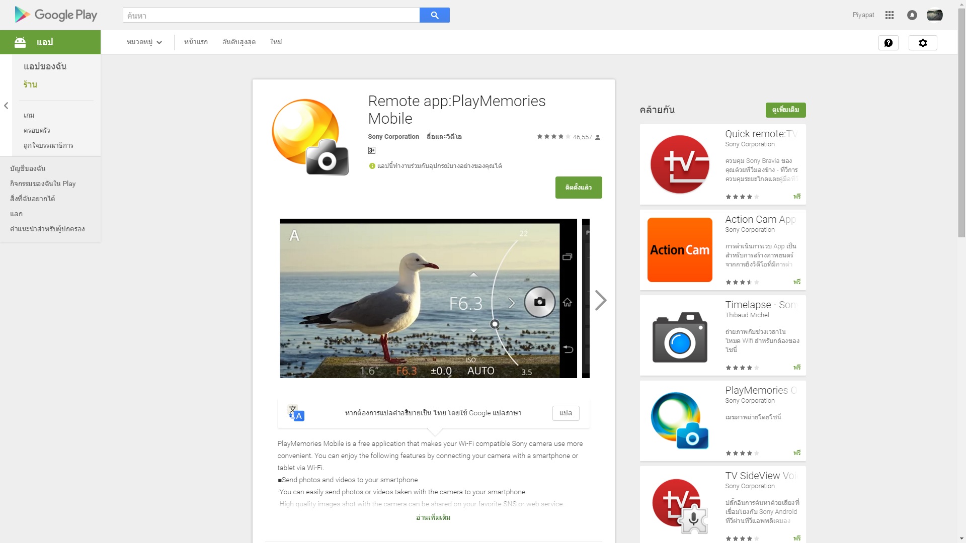The width and height of the screenshot is (966, 543).
Task: Expand the หมวดหมู่ categories dropdown
Action: 144,42
